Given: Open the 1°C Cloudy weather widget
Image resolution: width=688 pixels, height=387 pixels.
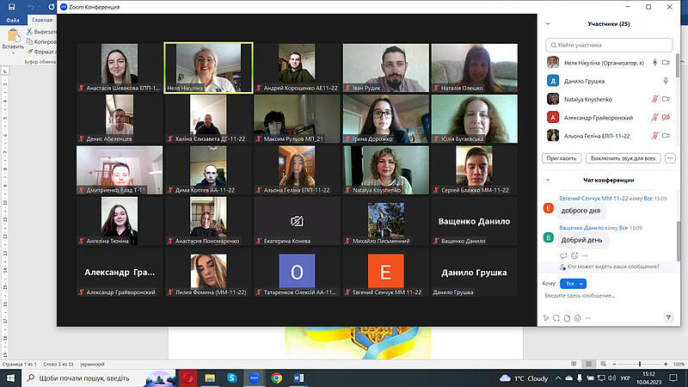Looking at the screenshot, I should click(x=524, y=378).
